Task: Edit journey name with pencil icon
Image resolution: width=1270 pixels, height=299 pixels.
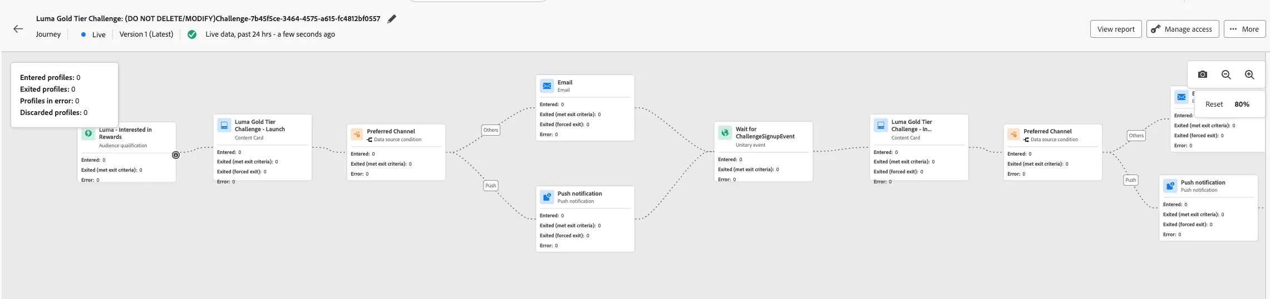Action: pos(392,19)
